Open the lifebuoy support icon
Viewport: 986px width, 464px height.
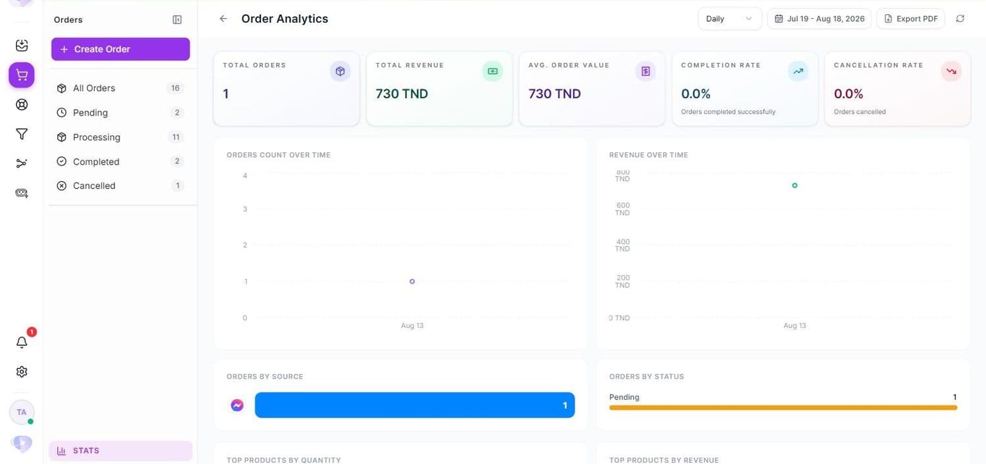click(x=22, y=104)
